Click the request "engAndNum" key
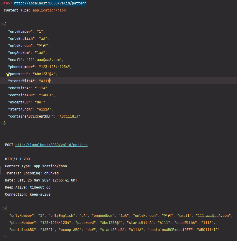The height and width of the screenshot is (241, 237). 19,53
